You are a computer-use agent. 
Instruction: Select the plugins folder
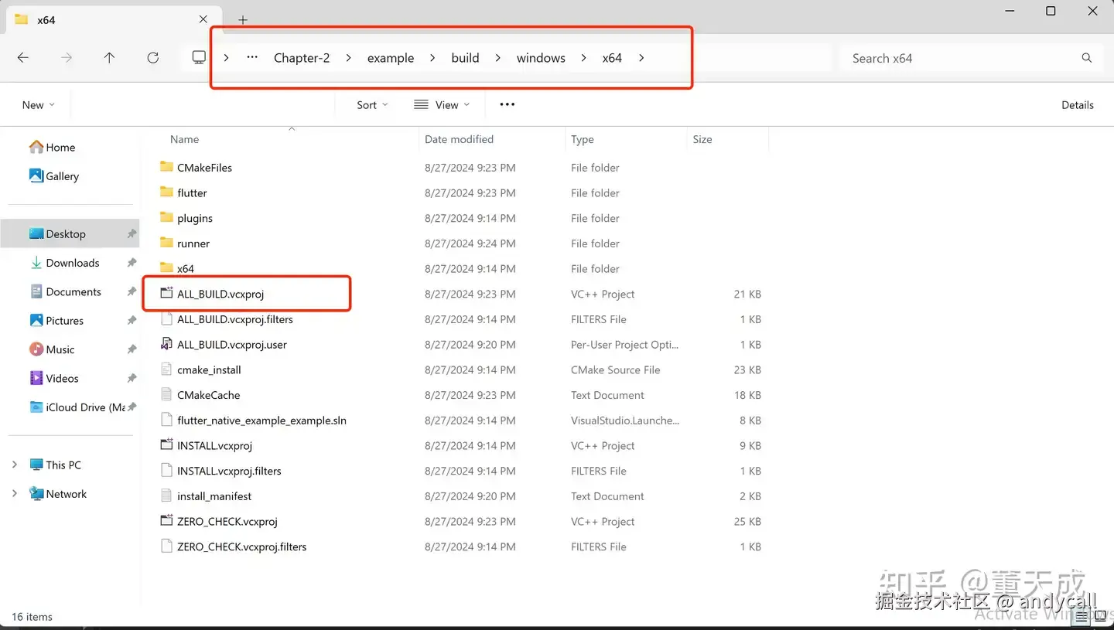point(195,218)
